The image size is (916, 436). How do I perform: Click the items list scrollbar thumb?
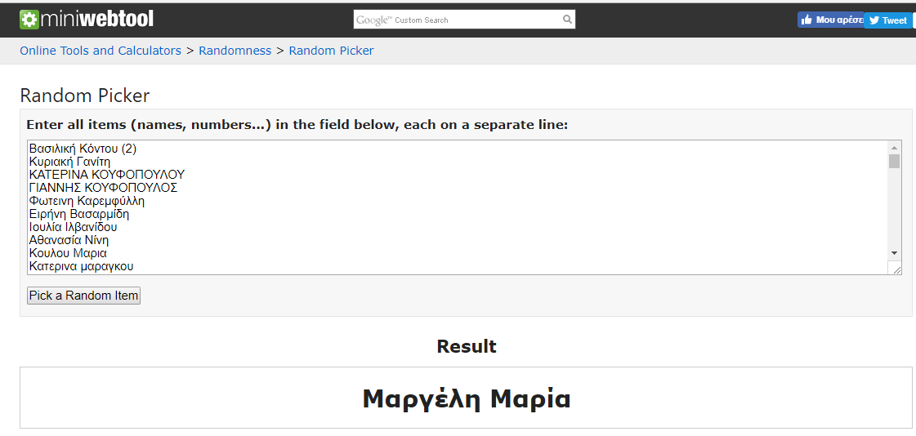894,161
